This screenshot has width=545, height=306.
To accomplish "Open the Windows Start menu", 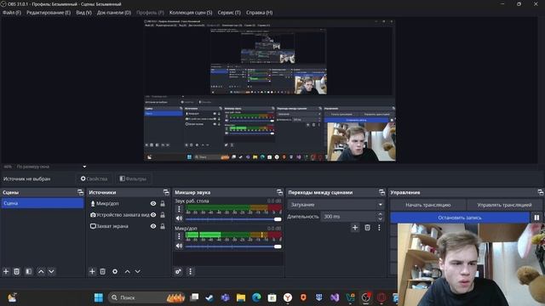I will [99, 297].
